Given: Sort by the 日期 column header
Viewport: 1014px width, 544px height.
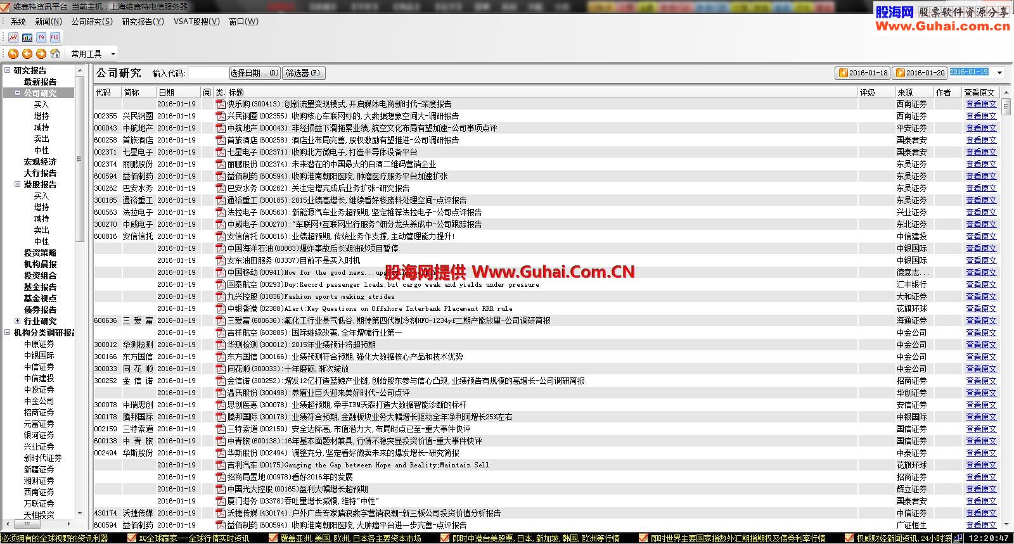Looking at the screenshot, I should pyautogui.click(x=179, y=92).
